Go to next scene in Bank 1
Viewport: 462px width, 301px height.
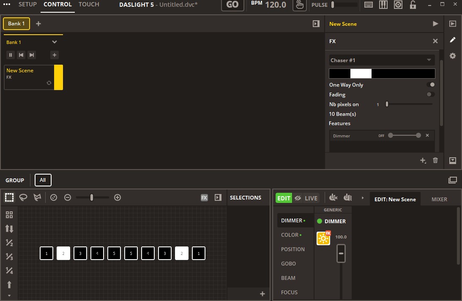point(32,55)
